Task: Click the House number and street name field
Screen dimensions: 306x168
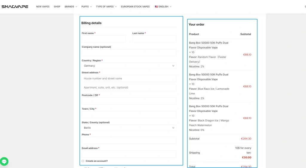Action: [129, 79]
